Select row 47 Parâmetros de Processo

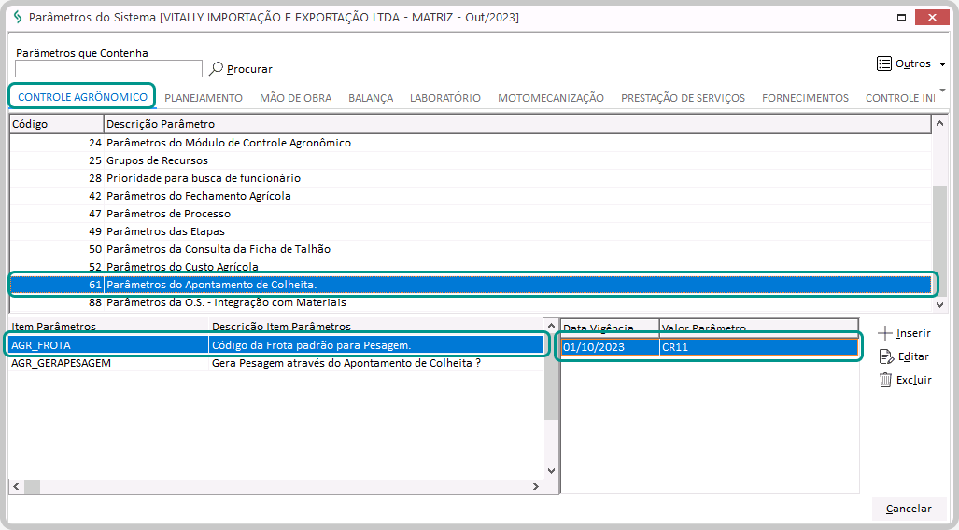pos(471,214)
